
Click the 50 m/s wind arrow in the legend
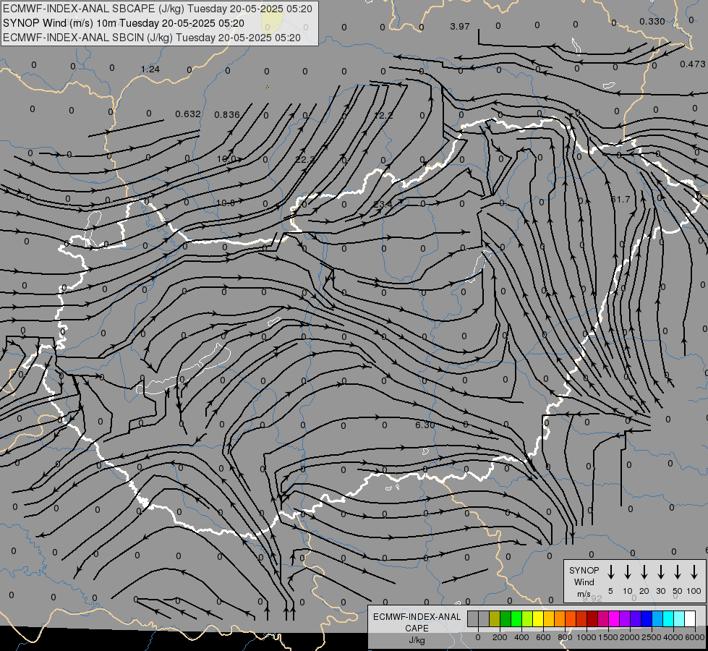point(678,572)
